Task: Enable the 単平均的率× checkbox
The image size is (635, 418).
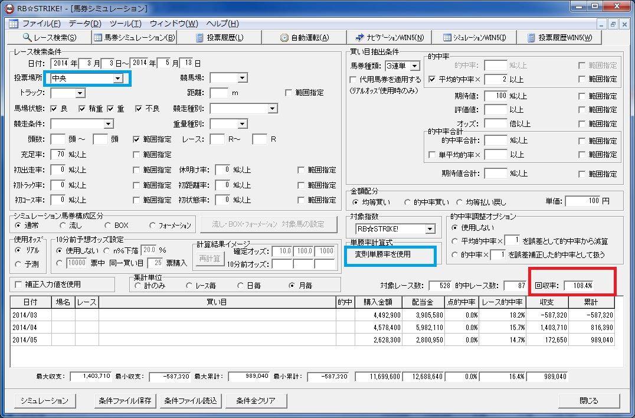Action: [432, 155]
